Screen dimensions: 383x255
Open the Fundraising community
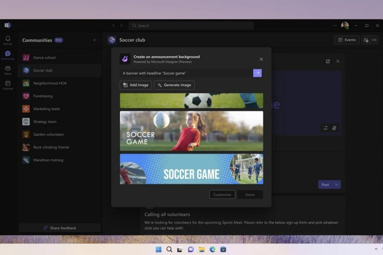(60, 96)
